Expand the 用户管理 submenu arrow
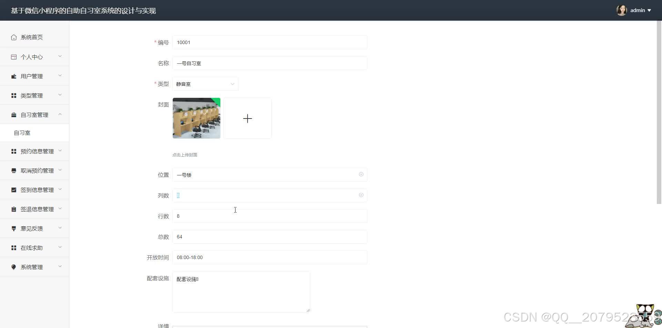The height and width of the screenshot is (328, 662). [x=60, y=75]
